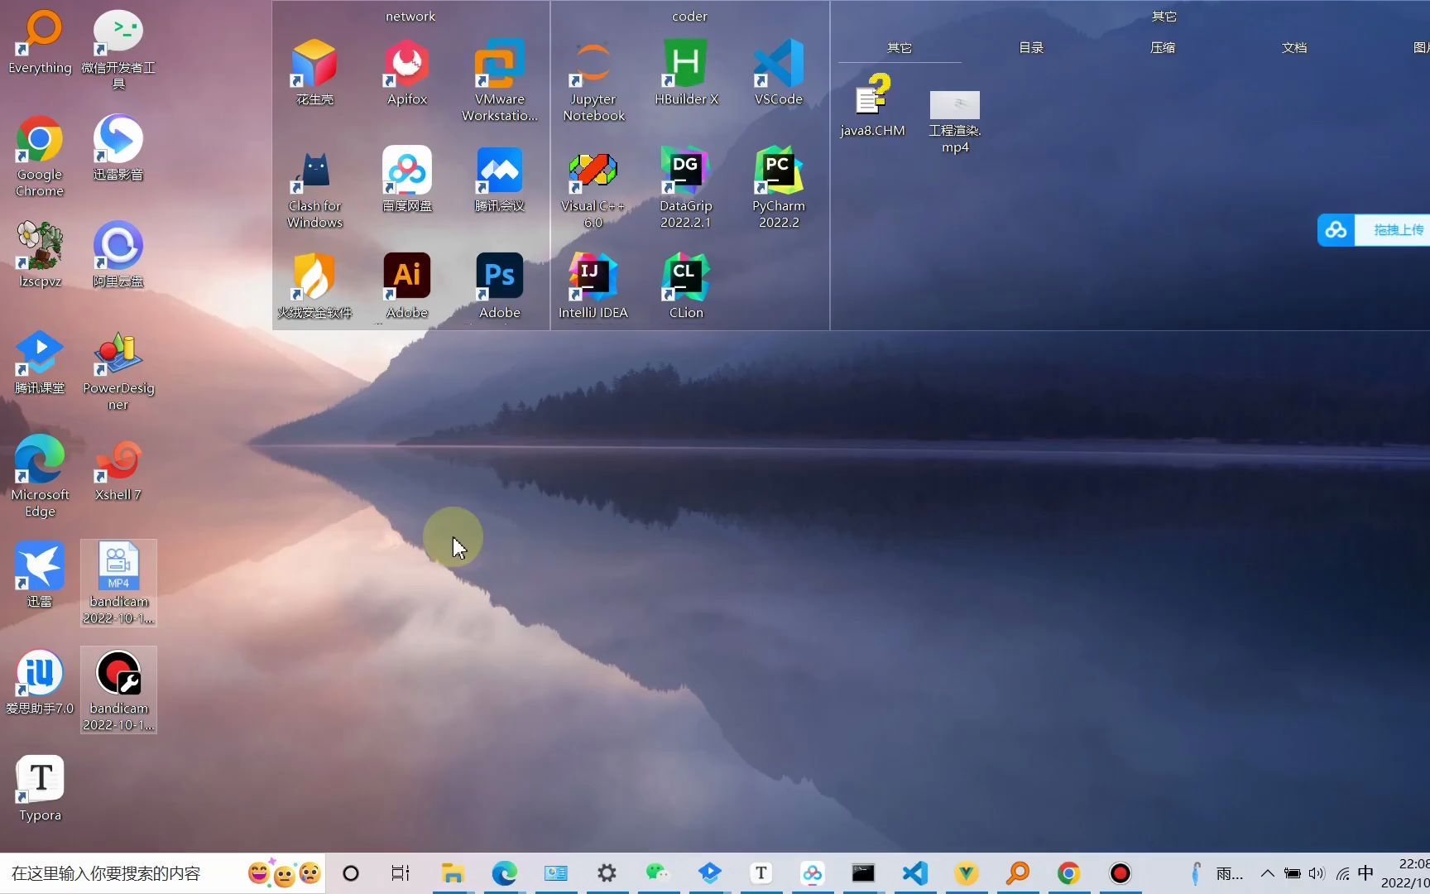Image resolution: width=1430 pixels, height=894 pixels.
Task: Select the 百度网盘 icon in the network group
Action: [x=407, y=180]
